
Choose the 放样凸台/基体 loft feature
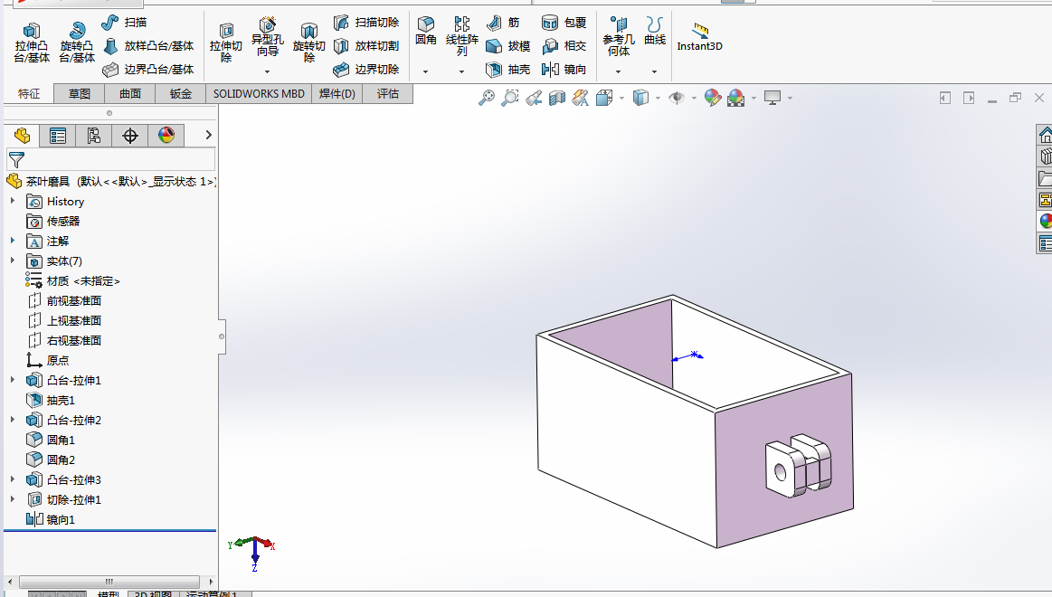point(148,45)
